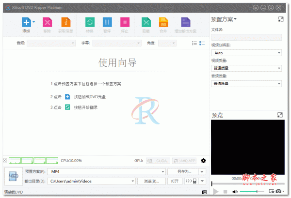
Task: Open the Audio (音频) dropdown
Action: [x=51, y=43]
